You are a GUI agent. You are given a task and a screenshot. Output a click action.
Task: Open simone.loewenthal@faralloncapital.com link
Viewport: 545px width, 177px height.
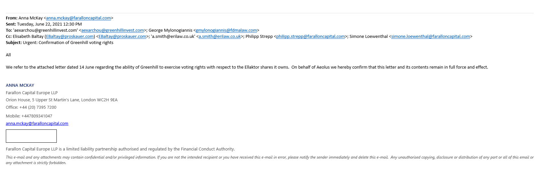(430, 37)
